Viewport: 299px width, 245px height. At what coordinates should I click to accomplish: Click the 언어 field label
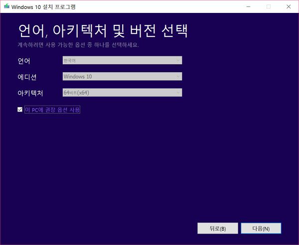click(24, 61)
